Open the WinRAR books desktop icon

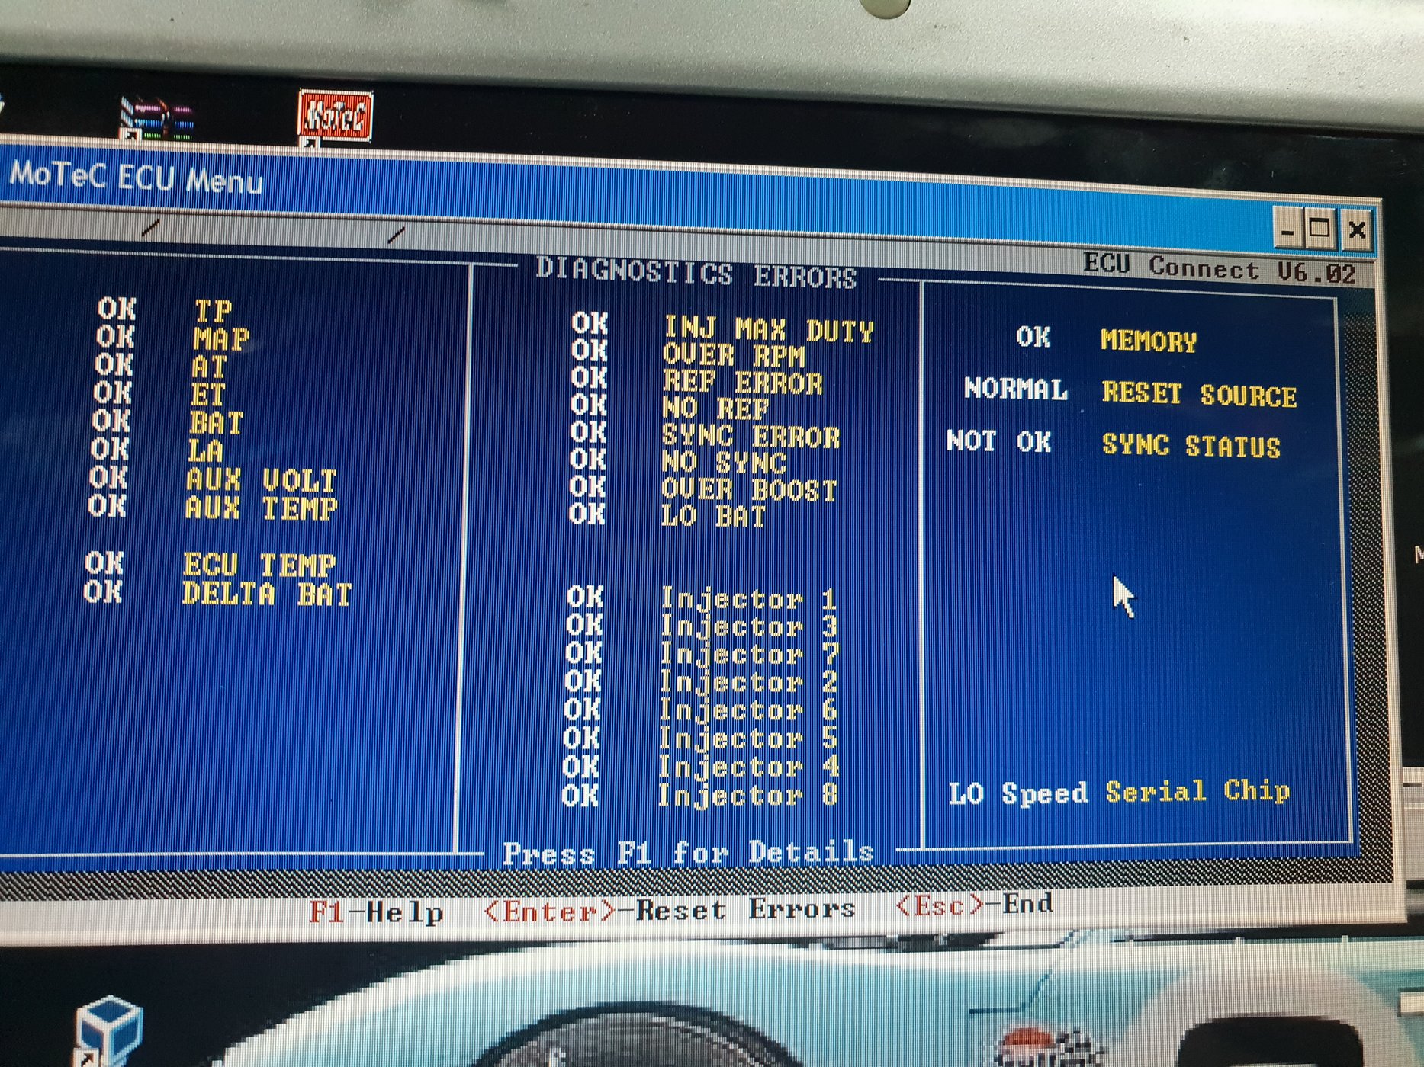(158, 118)
